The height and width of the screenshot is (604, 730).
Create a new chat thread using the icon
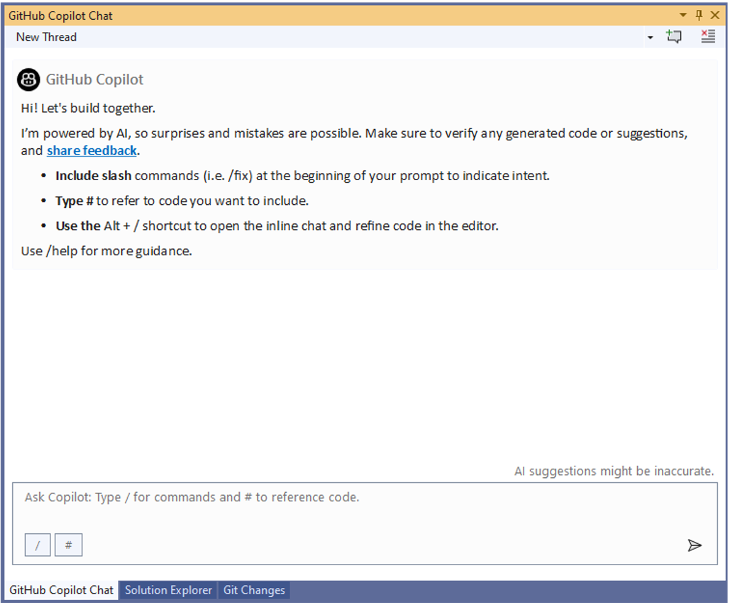(674, 37)
